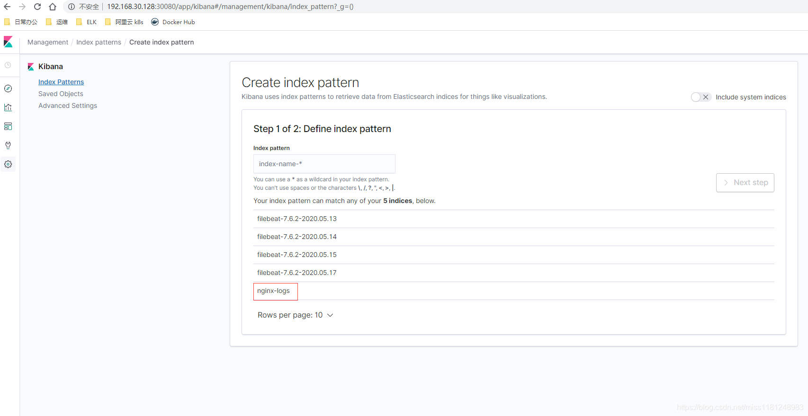Screen dimensions: 808x416
Task: Open 阿里云 k8s bookmark folder
Action: tap(124, 22)
